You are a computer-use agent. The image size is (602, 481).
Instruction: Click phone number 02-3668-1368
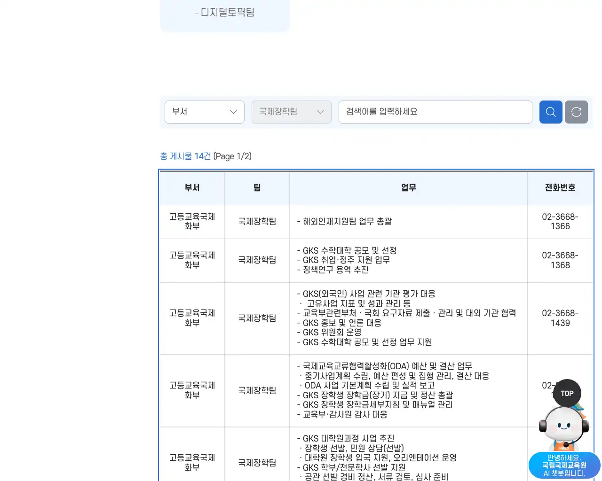(x=560, y=260)
